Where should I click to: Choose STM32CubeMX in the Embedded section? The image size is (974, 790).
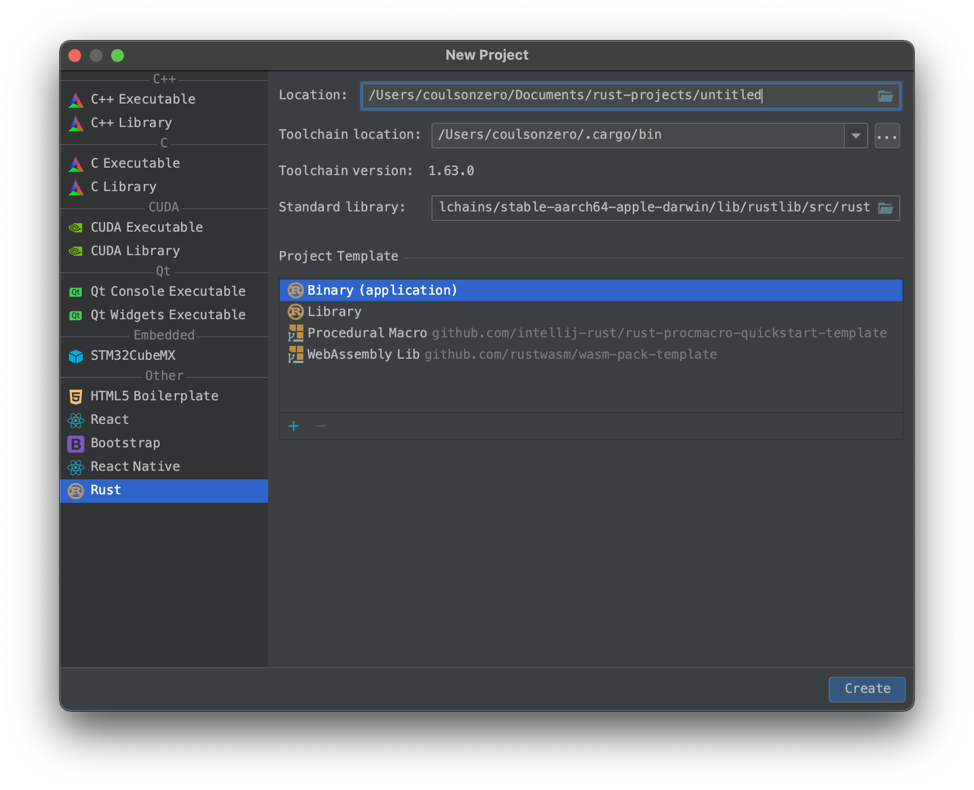pyautogui.click(x=133, y=355)
